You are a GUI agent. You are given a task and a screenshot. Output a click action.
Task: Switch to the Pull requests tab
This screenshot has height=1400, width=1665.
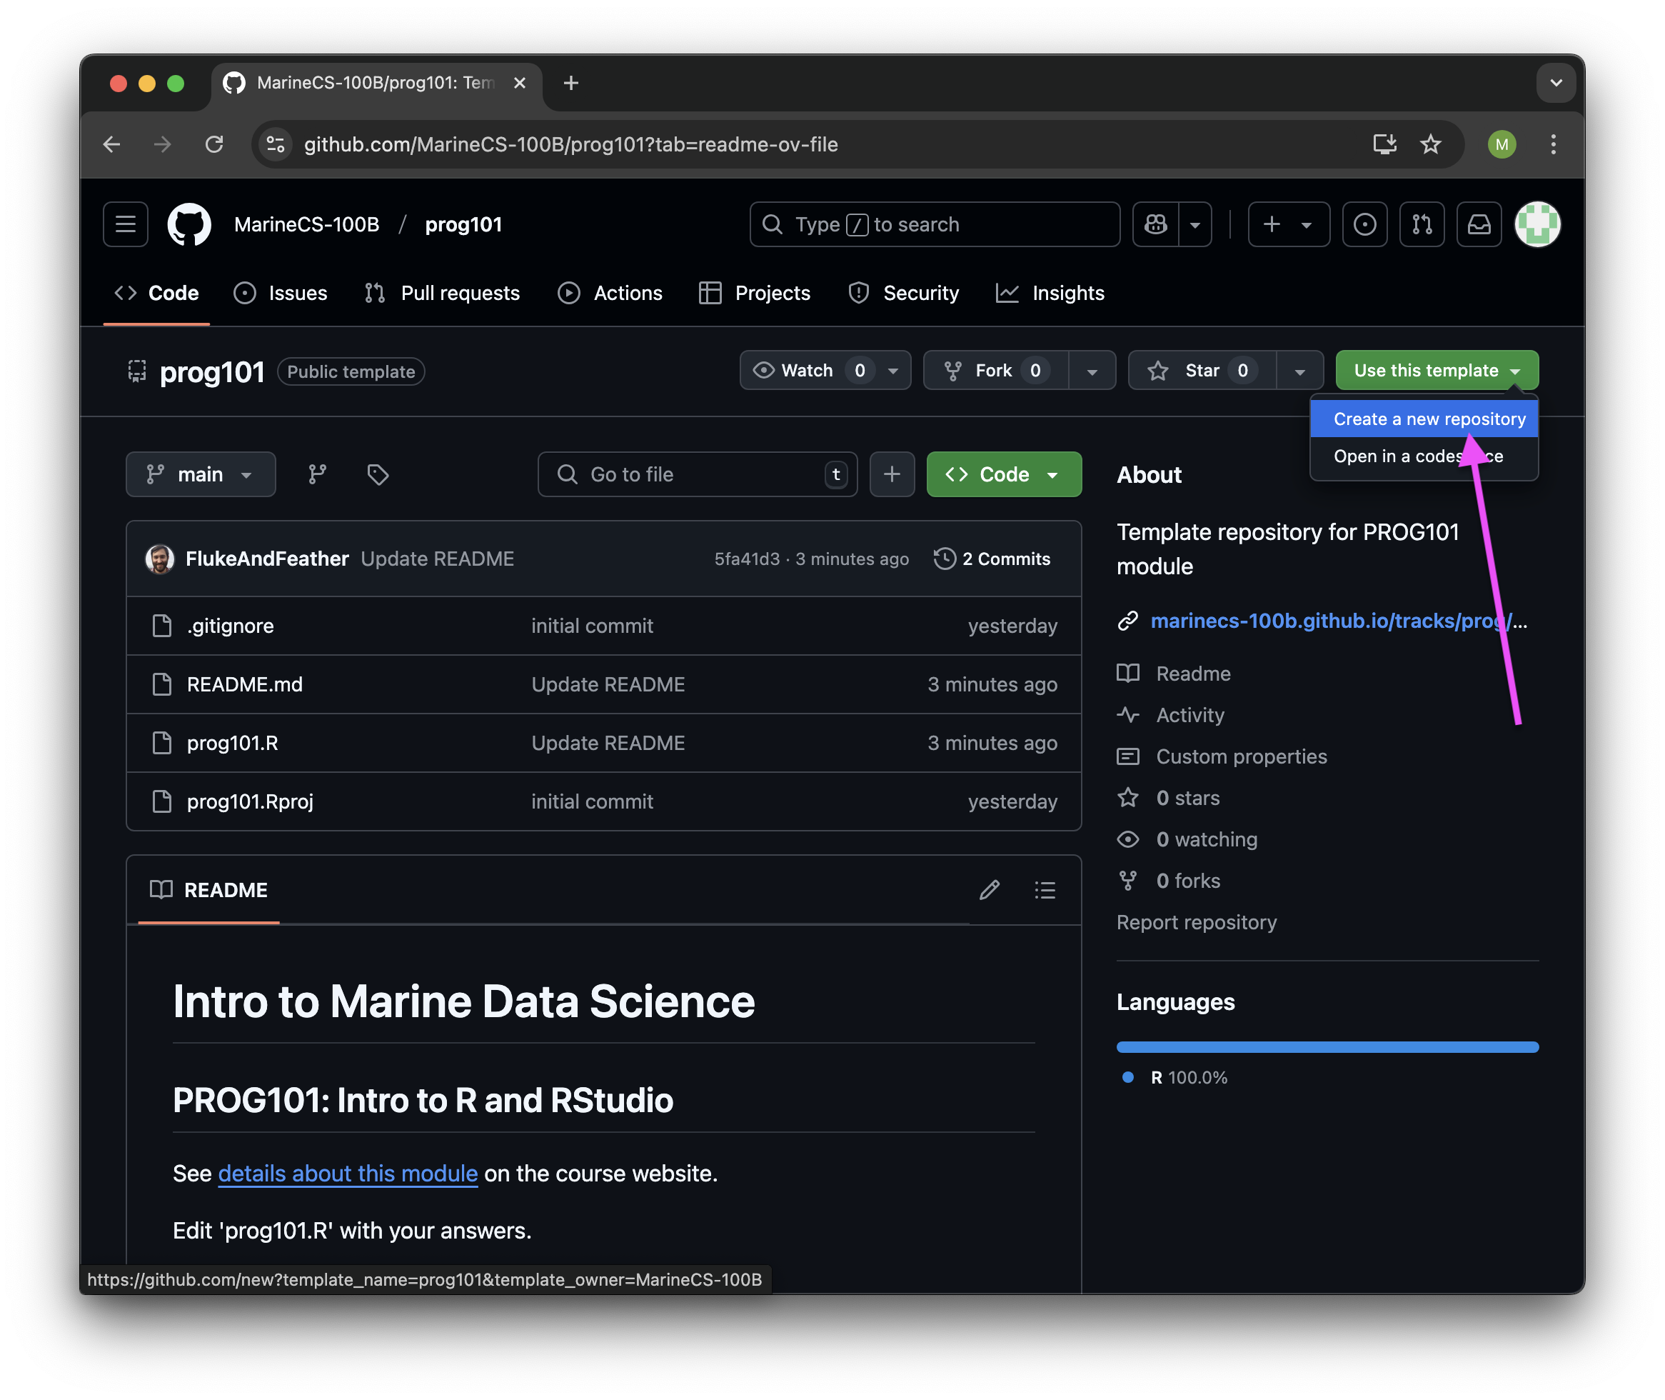tap(442, 293)
